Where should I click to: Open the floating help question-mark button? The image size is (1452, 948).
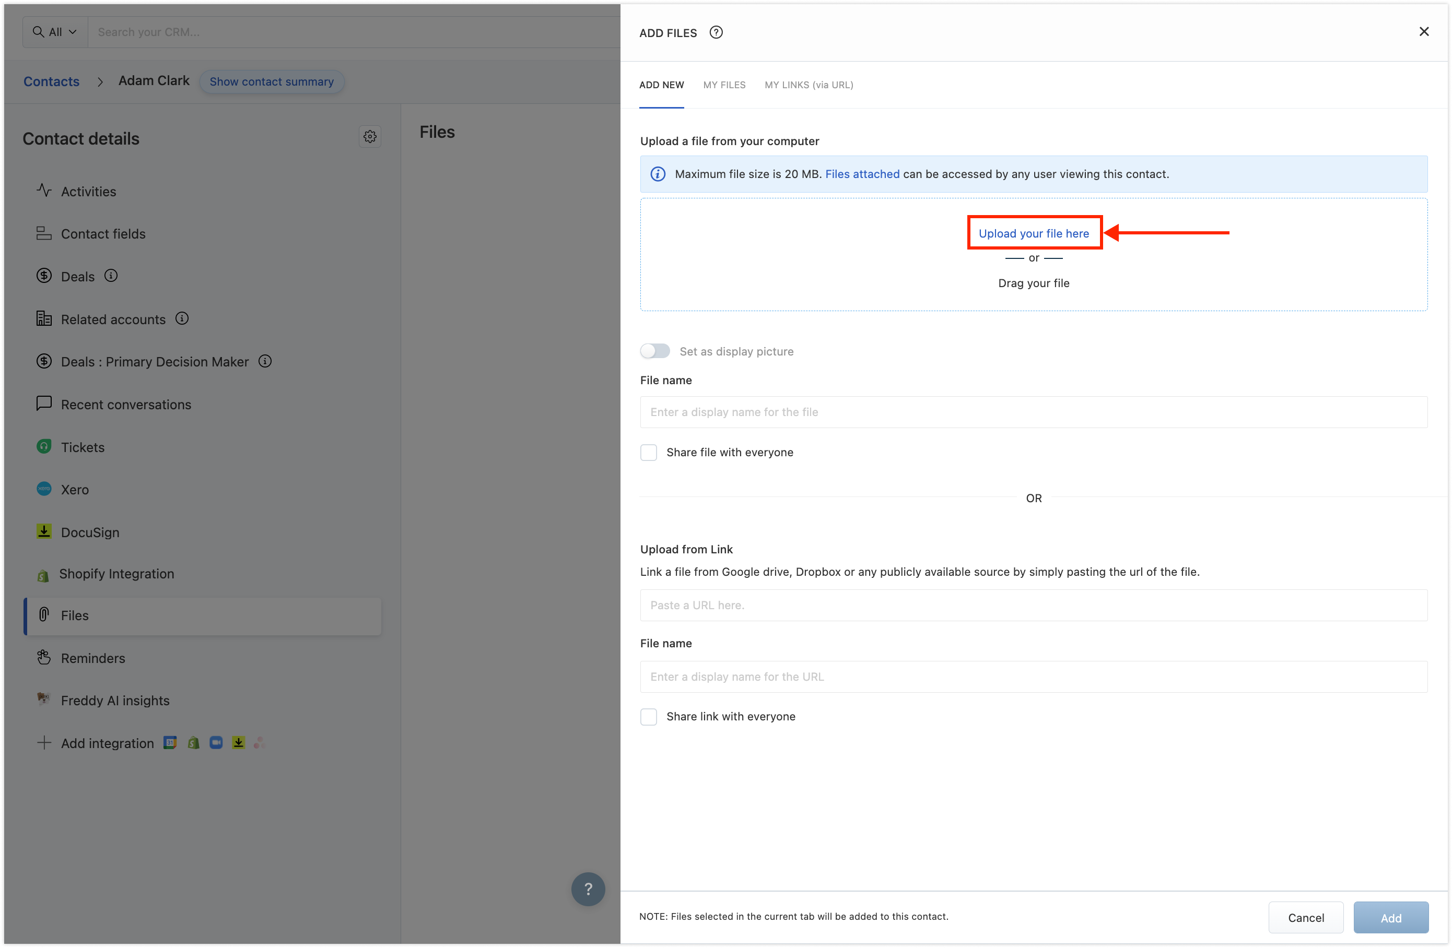(x=588, y=889)
